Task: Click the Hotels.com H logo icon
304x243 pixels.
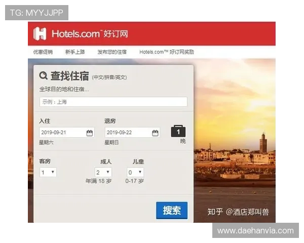Action: coord(40,34)
